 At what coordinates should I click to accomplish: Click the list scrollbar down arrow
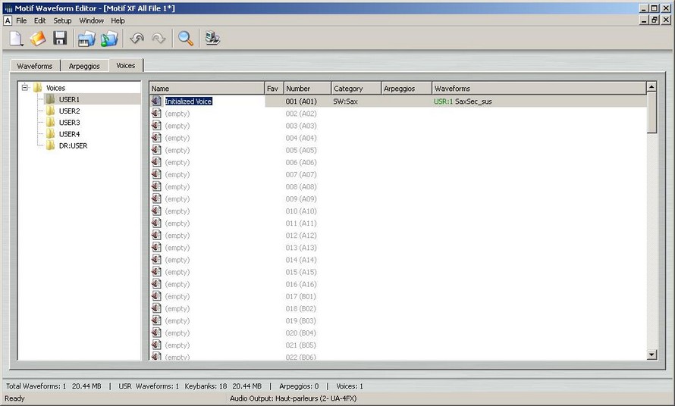[651, 354]
